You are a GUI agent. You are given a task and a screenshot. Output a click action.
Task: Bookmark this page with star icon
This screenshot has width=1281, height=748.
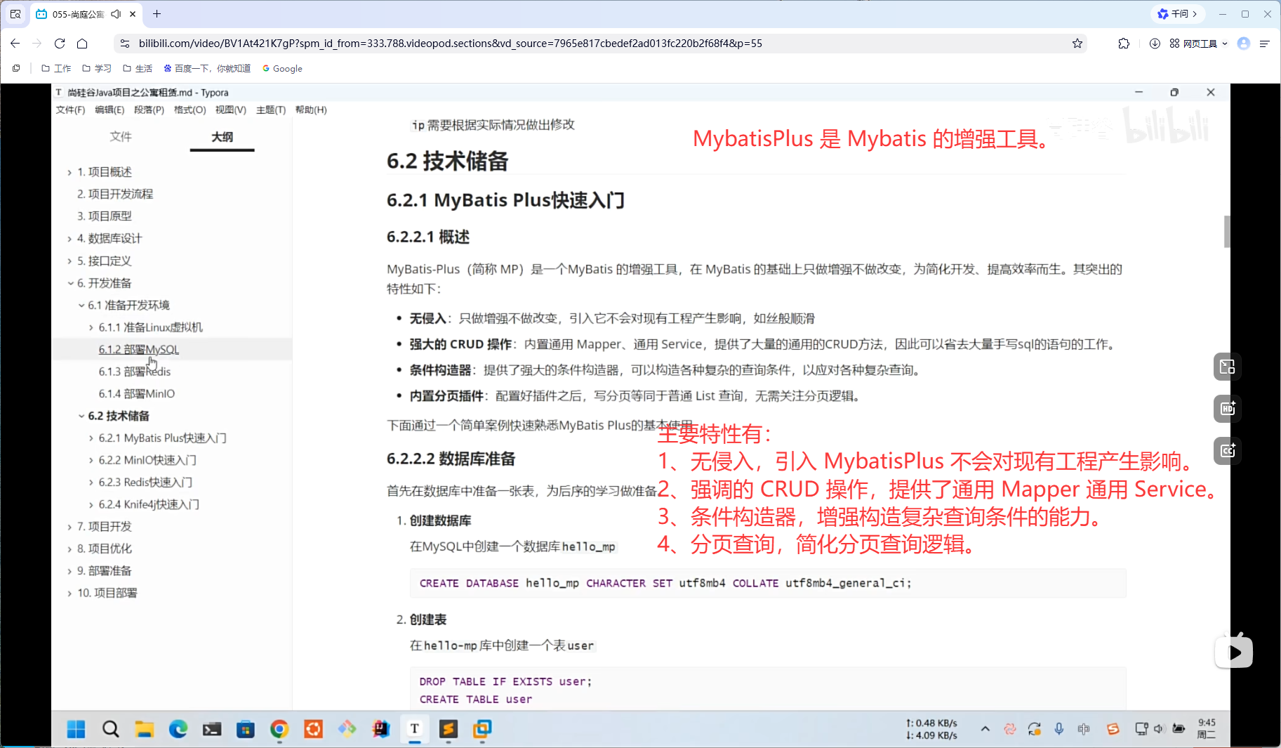click(x=1077, y=44)
